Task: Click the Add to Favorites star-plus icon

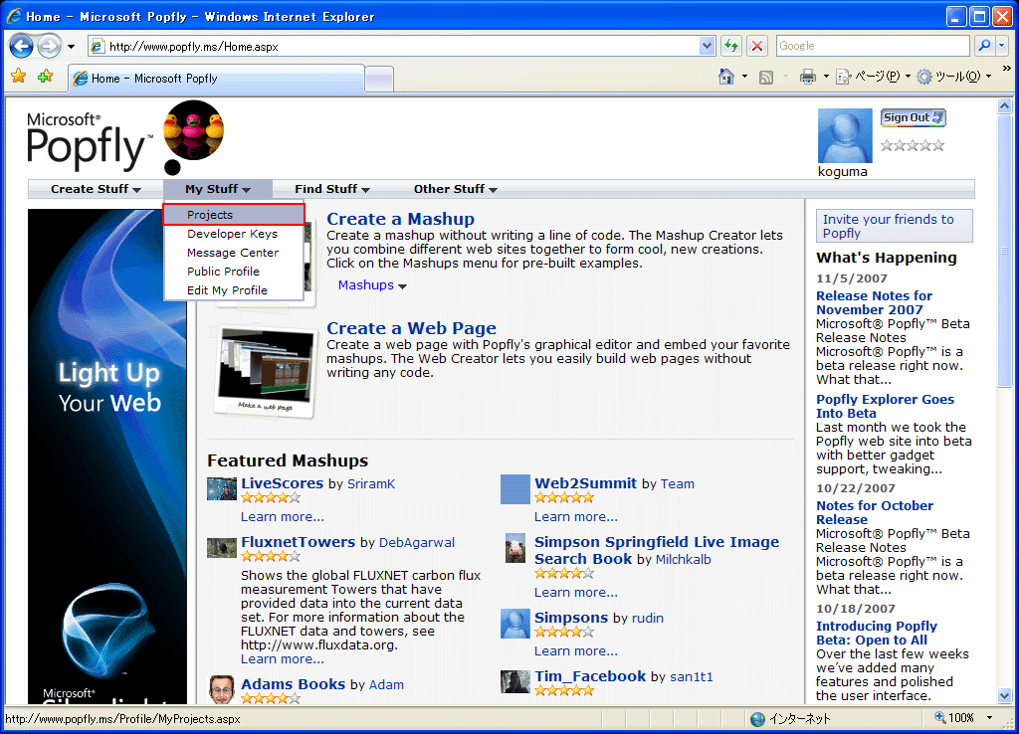Action: coord(45,77)
